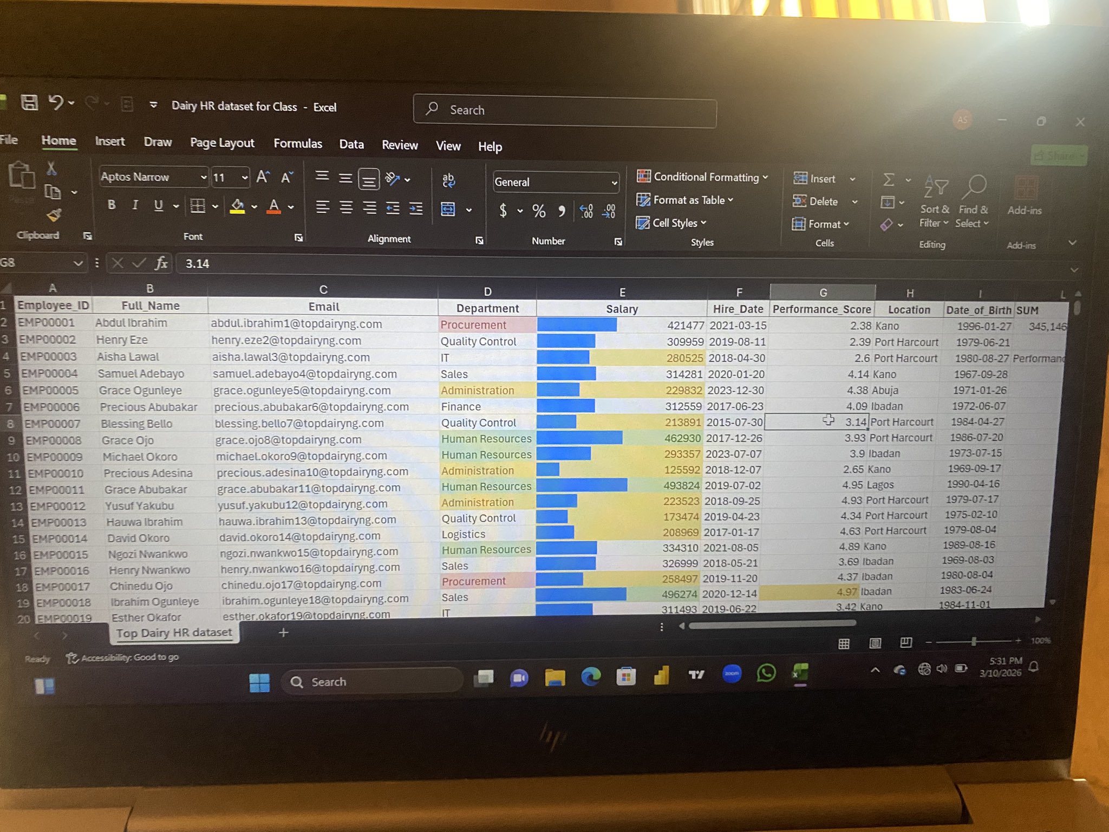Toggle Bold formatting
This screenshot has height=832, width=1109.
112,205
